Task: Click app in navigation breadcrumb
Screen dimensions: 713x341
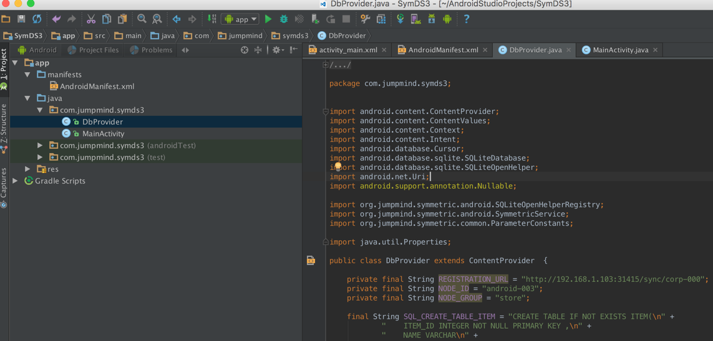Action: (x=63, y=36)
